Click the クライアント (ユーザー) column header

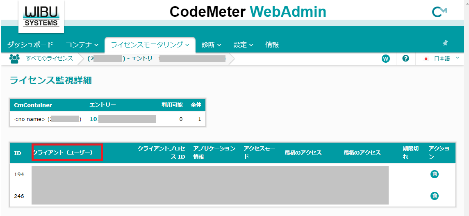(62, 152)
